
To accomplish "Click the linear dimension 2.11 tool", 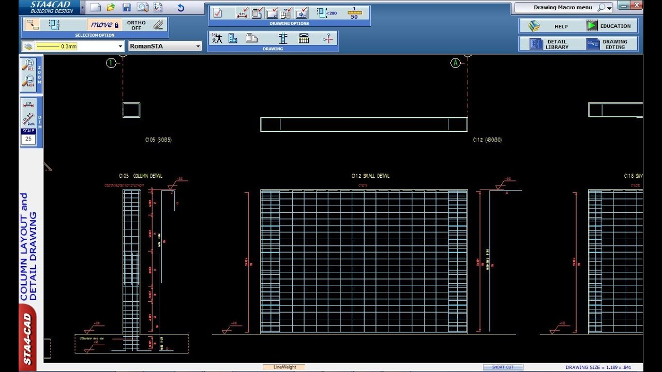I will (28, 105).
